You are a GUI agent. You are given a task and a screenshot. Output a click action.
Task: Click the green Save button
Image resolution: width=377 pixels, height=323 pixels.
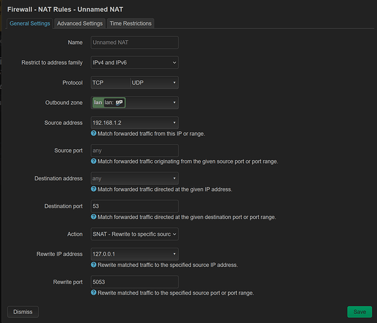pos(360,311)
